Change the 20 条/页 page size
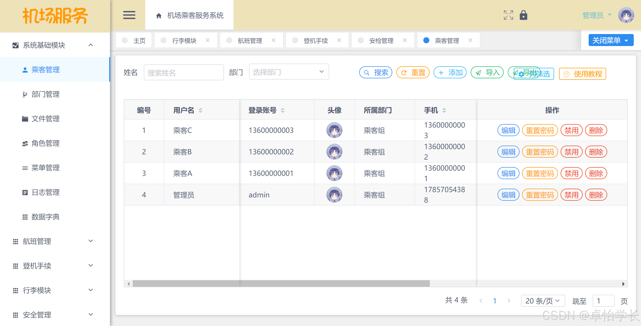 tap(543, 301)
